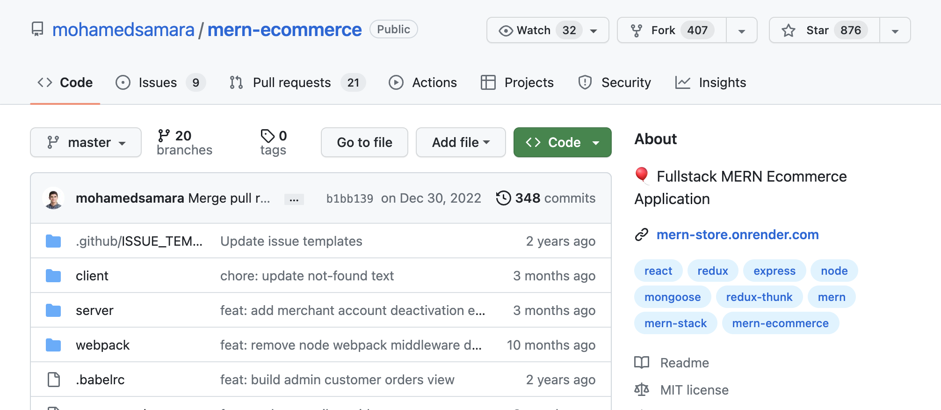View the 20 branches link
The width and height of the screenshot is (941, 410).
184,142
